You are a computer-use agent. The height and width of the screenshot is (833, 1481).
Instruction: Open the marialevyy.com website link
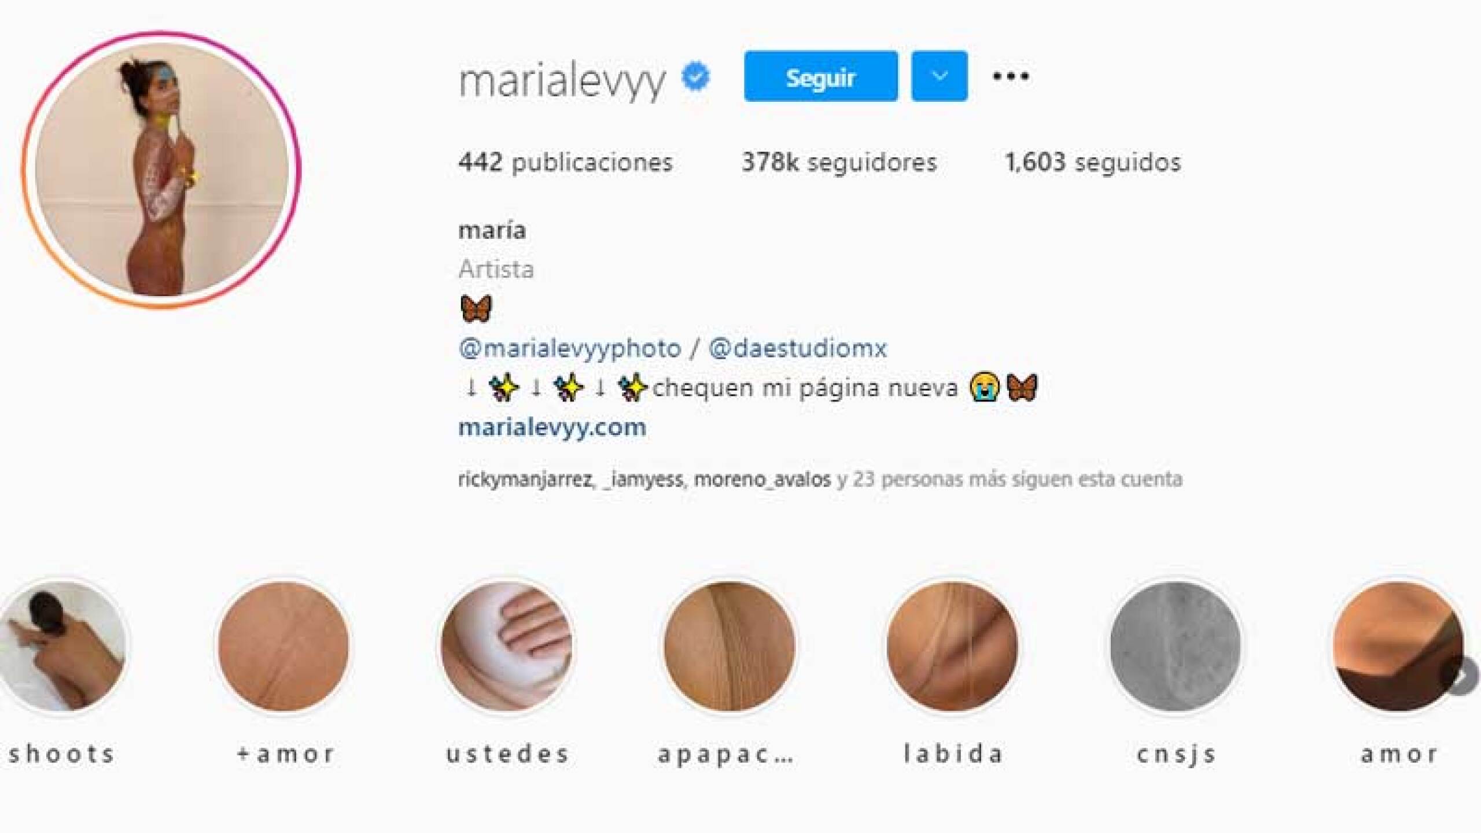point(552,427)
